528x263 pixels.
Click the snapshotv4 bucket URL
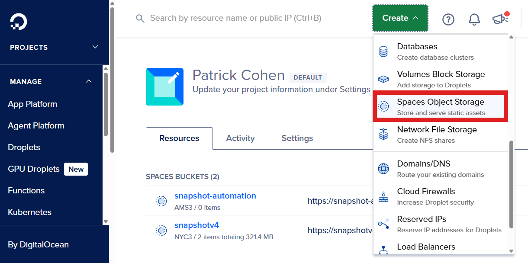pos(340,231)
